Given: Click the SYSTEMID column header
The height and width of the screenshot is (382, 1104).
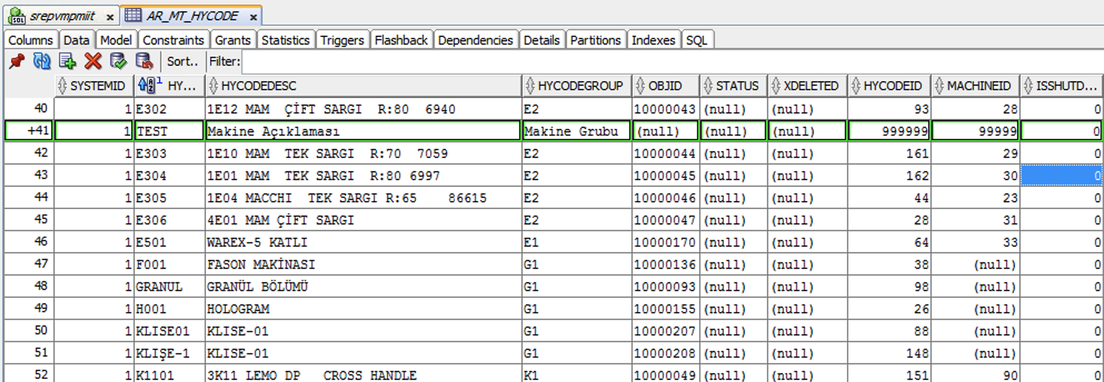Looking at the screenshot, I should click(95, 86).
